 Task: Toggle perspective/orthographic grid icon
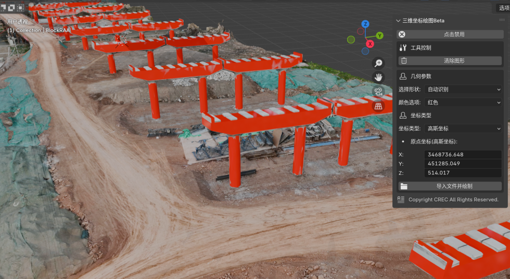click(x=378, y=106)
